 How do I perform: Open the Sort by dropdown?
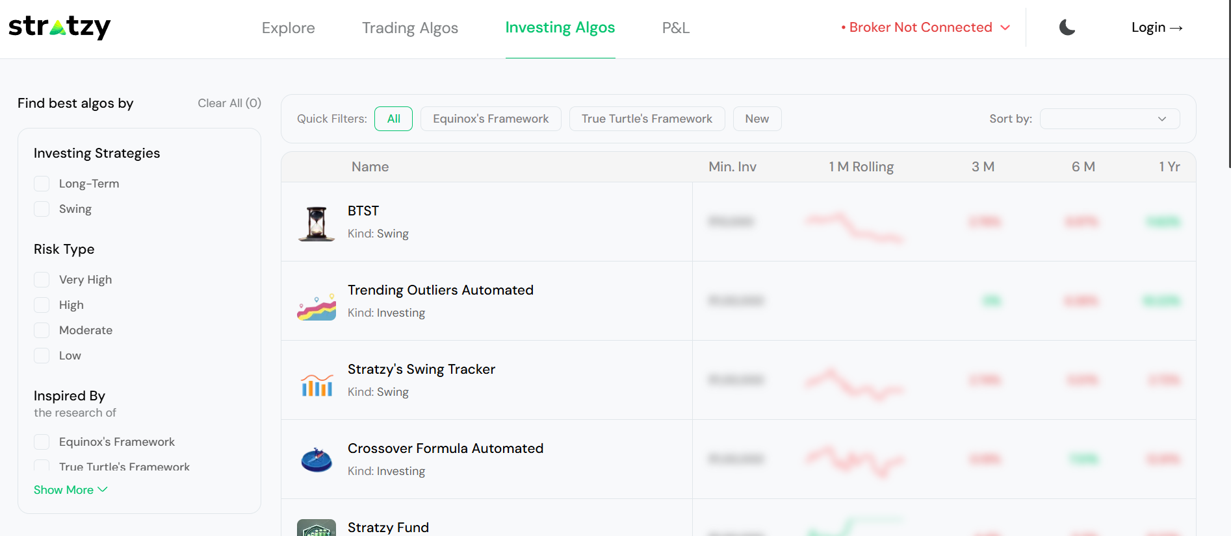click(x=1109, y=119)
